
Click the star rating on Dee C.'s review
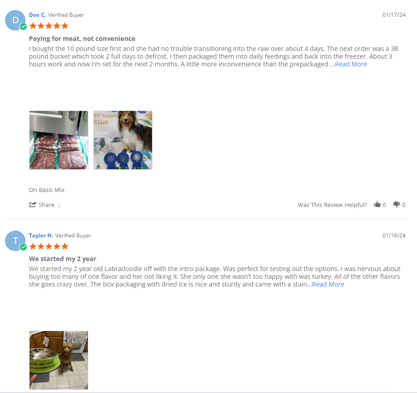pyautogui.click(x=49, y=26)
